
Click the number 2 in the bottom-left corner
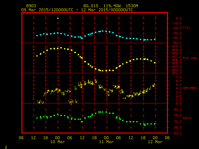pos(6,147)
